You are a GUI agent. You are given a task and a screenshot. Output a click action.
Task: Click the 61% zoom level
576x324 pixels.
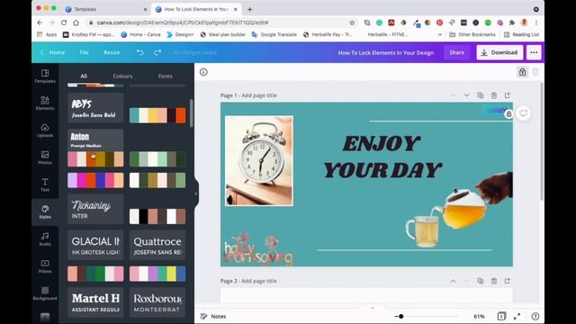[479, 316]
